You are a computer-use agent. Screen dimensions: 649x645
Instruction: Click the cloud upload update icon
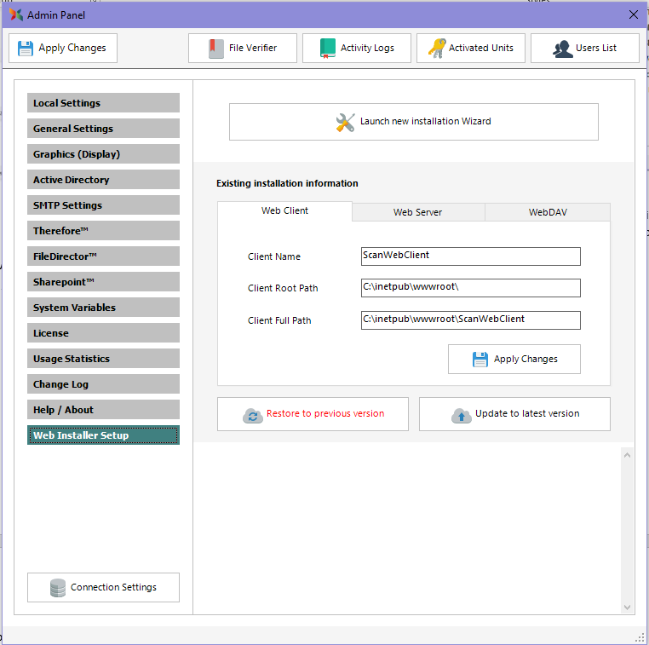(x=461, y=415)
